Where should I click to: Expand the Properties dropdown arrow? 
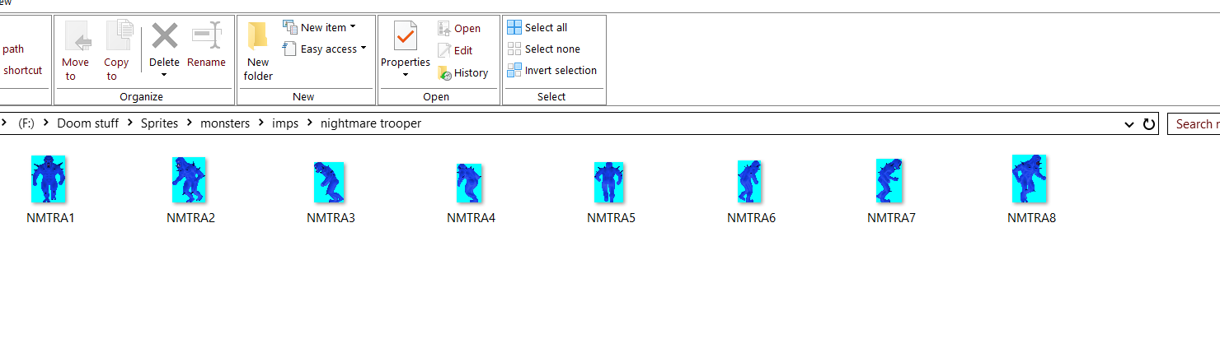click(406, 76)
